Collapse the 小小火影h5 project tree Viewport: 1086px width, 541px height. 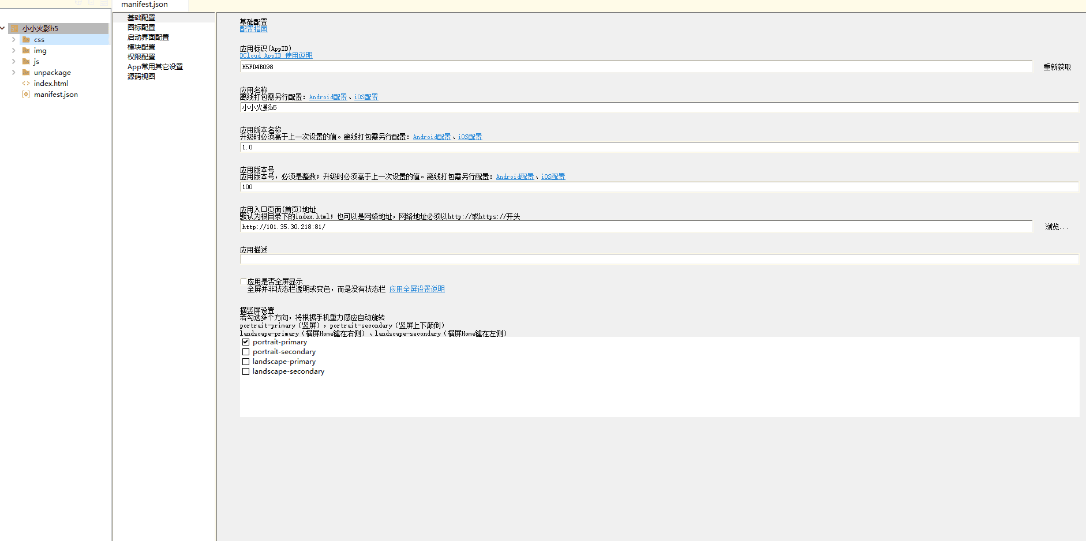(x=3, y=28)
